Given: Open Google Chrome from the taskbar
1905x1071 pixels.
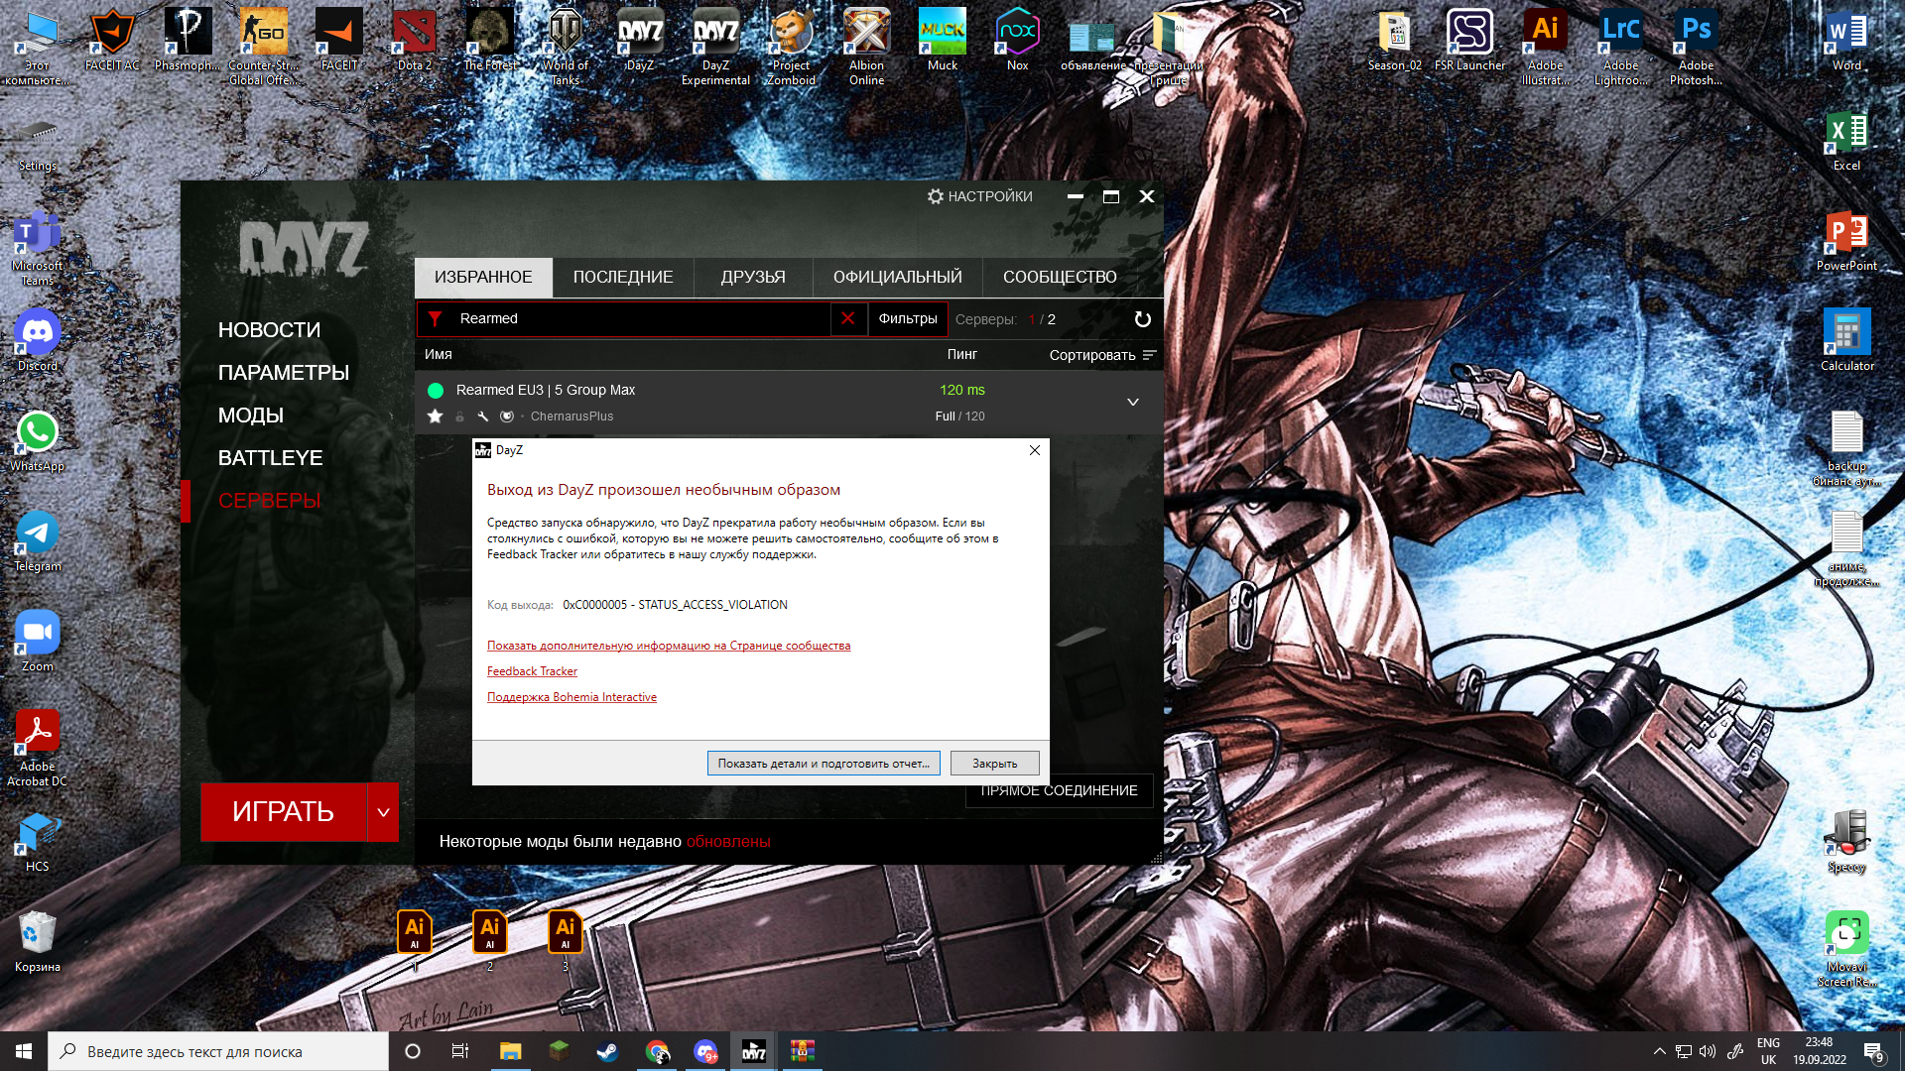Looking at the screenshot, I should point(656,1051).
